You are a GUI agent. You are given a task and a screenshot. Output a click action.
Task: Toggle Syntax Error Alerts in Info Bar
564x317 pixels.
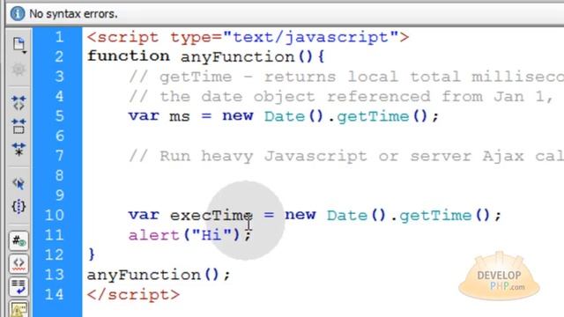coord(19,309)
